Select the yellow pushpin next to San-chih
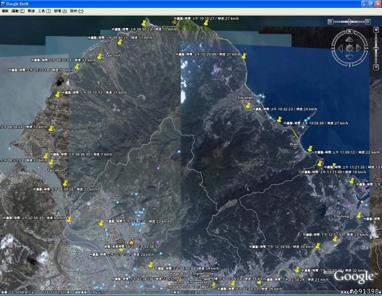The image size is (382, 296). (x=100, y=57)
